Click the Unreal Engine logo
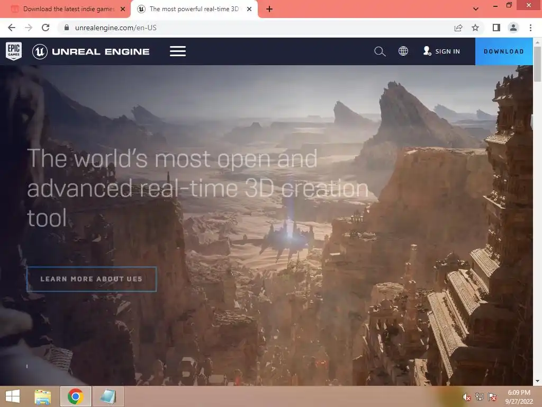Viewport: 542px width, 407px height. click(x=91, y=51)
